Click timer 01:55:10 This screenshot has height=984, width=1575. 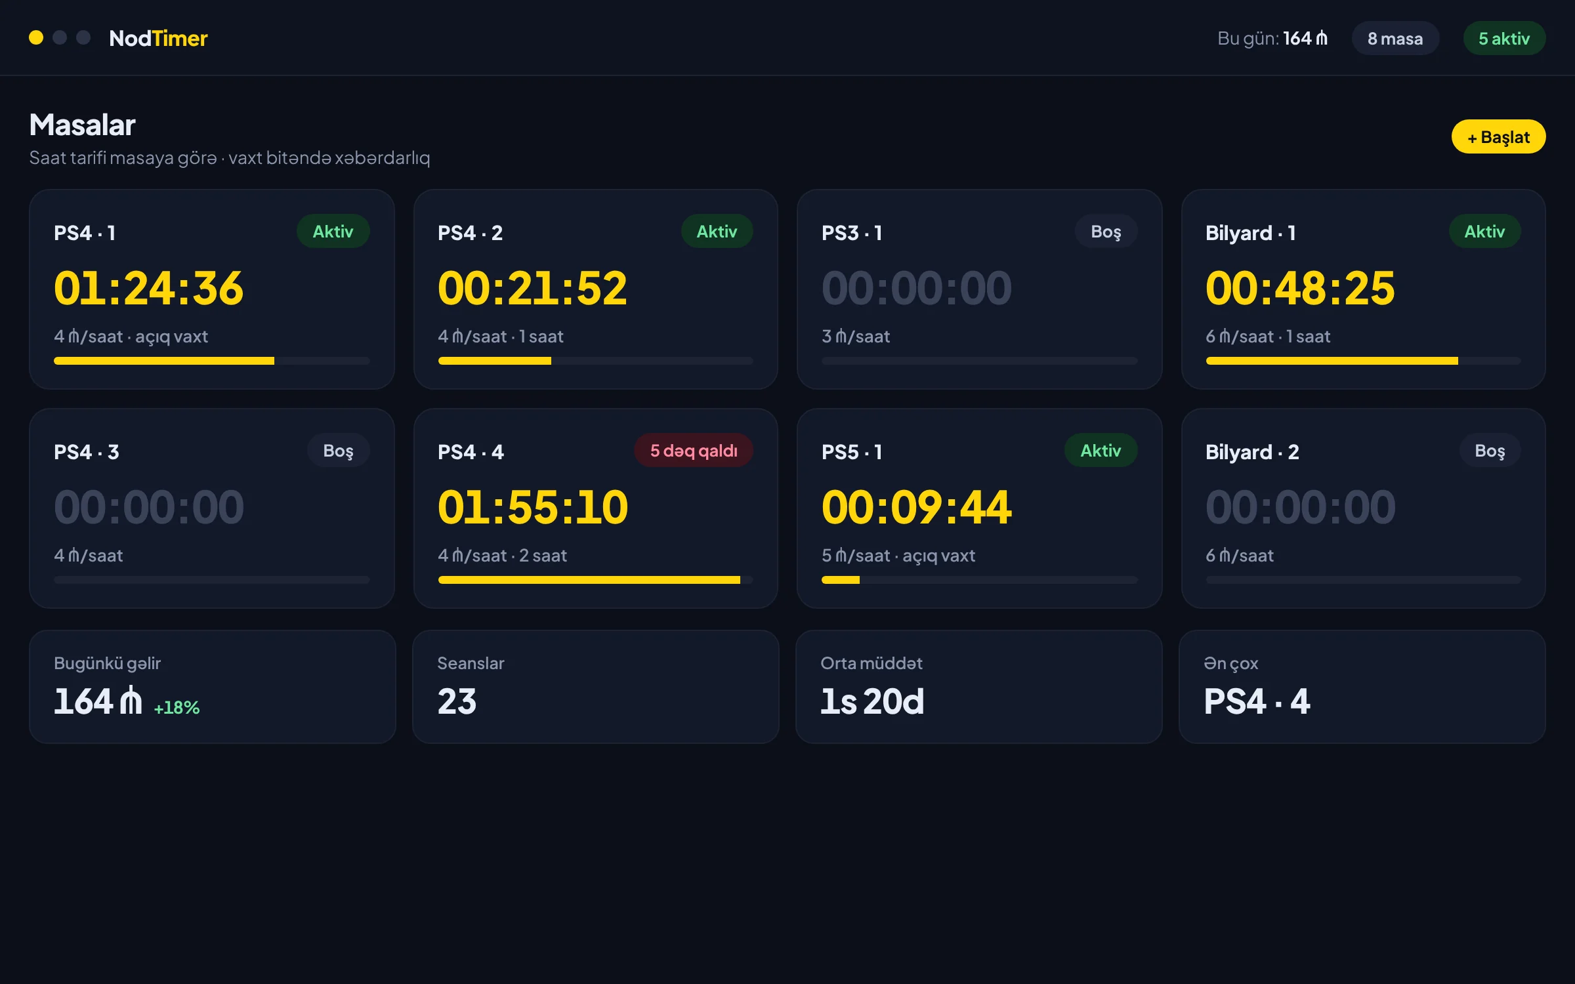coord(532,507)
